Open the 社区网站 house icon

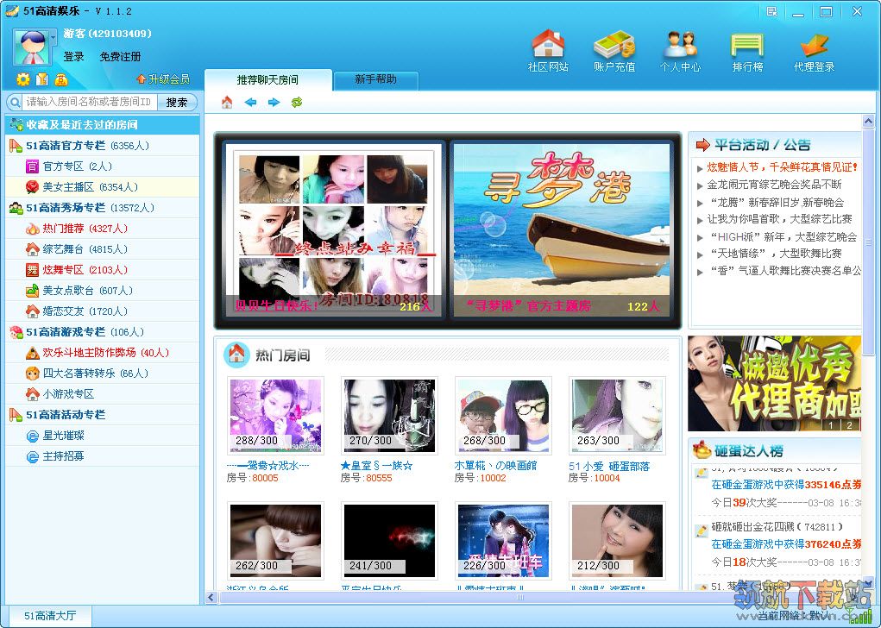click(548, 44)
